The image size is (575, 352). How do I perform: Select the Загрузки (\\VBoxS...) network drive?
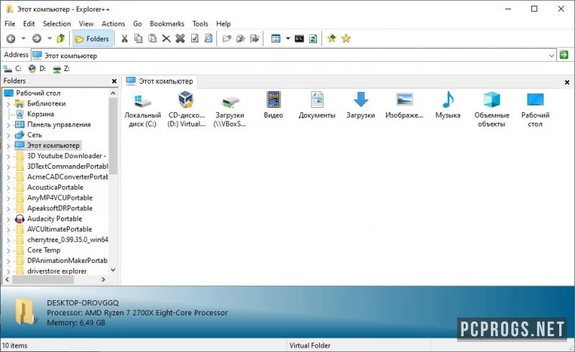tap(229, 110)
